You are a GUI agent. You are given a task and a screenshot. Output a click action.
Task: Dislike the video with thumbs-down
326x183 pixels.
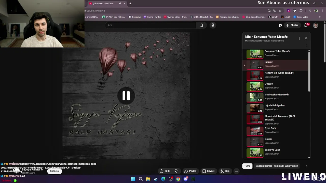(176, 171)
